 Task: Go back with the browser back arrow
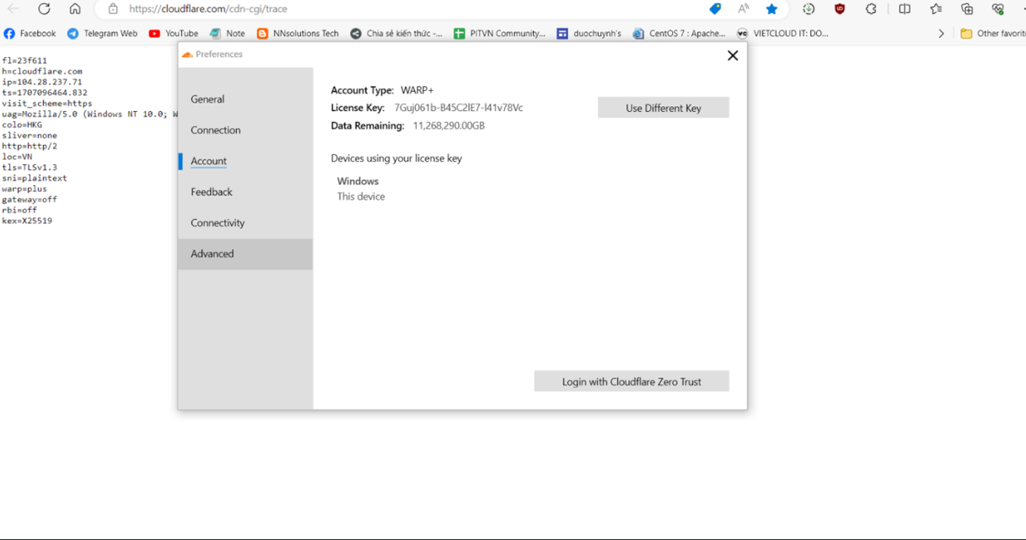[x=13, y=9]
